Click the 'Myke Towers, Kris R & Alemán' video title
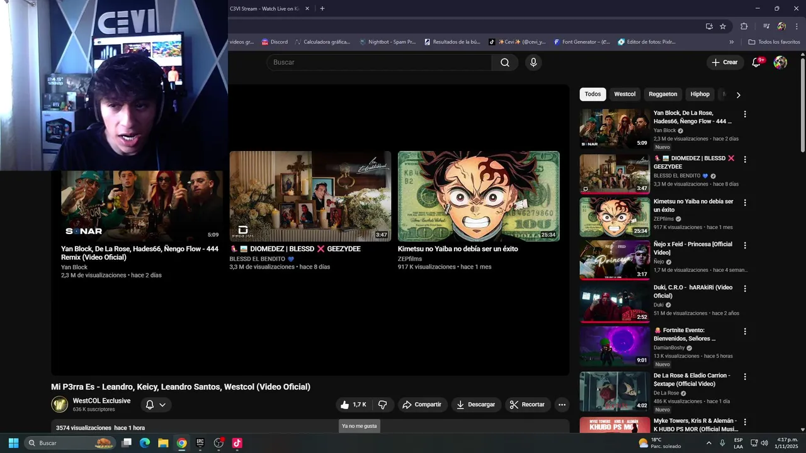This screenshot has height=453, width=806. (x=695, y=425)
